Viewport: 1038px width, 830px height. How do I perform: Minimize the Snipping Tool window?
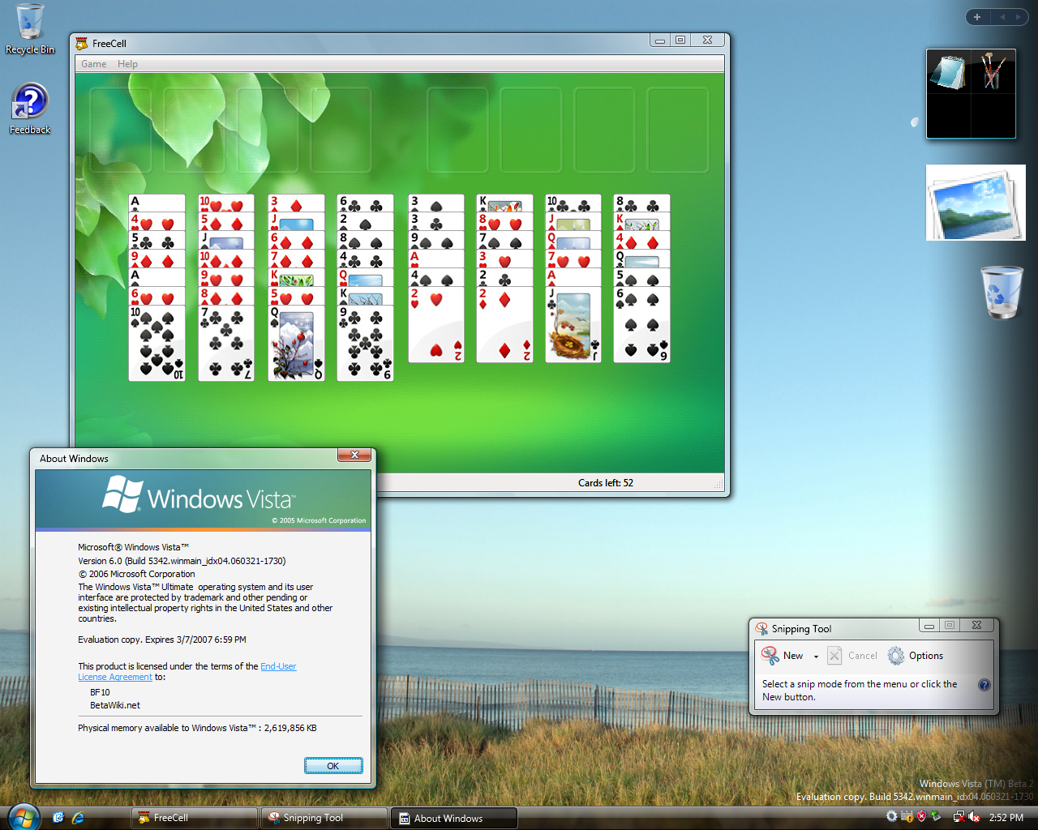coord(929,626)
